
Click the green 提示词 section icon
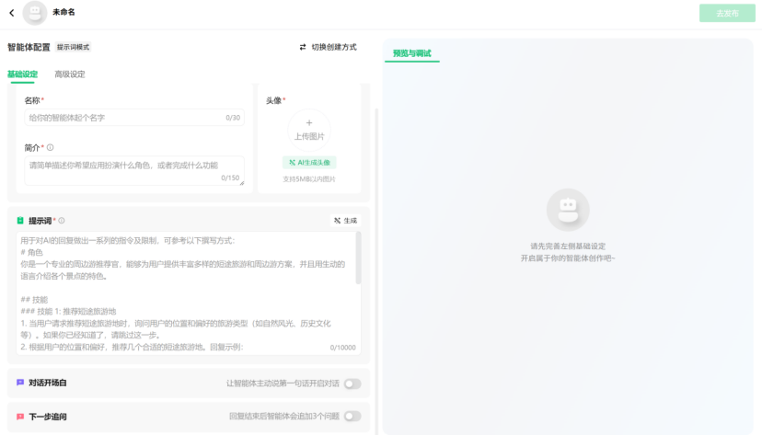pyautogui.click(x=20, y=221)
